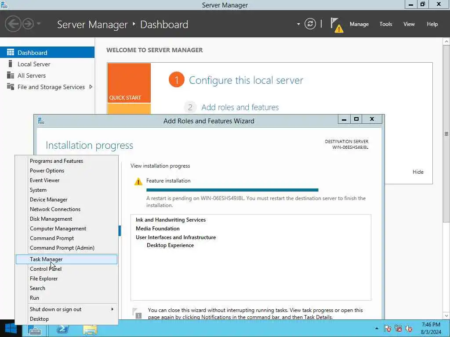The image size is (450, 337).
Task: Open Computer Management from context menu
Action: 66,228
